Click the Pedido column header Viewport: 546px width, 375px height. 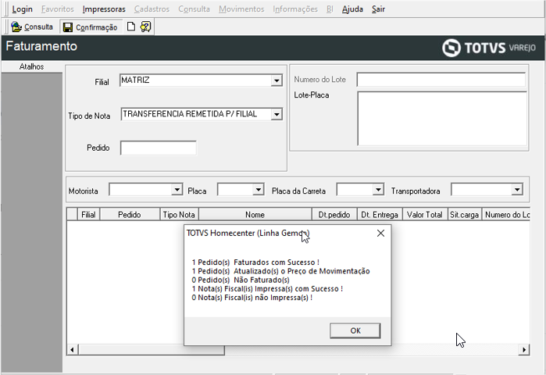[130, 215]
